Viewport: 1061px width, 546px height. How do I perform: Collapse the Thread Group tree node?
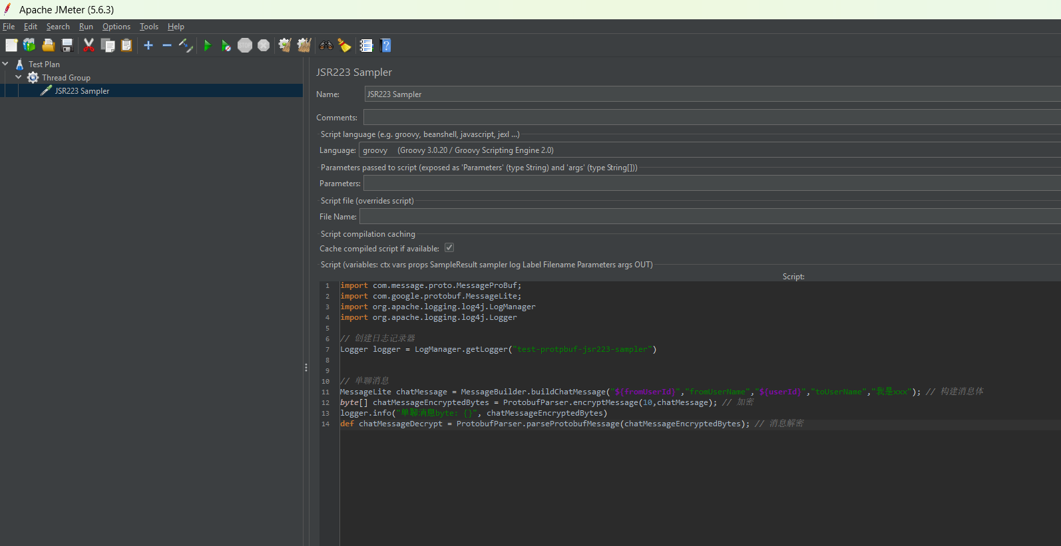(19, 77)
